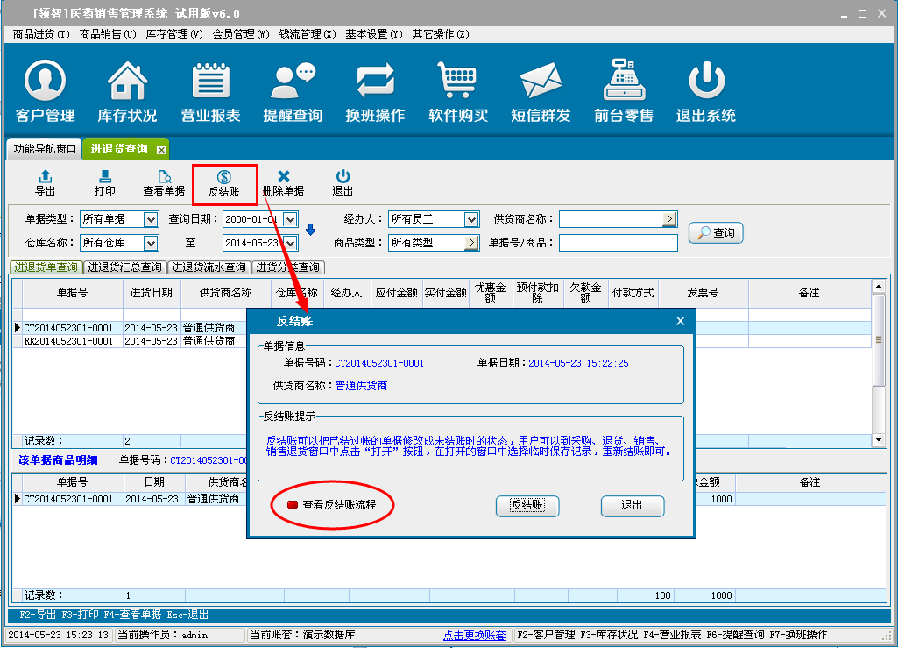Close the 进退货查询 tab
Viewport: 898px width, 648px height.
point(161,150)
